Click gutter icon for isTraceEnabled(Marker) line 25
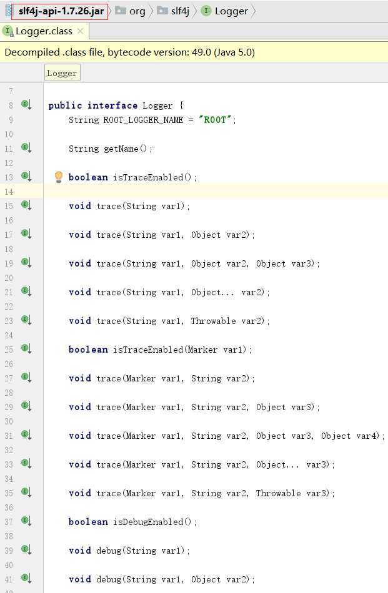This screenshot has height=593, width=388. coord(26,348)
